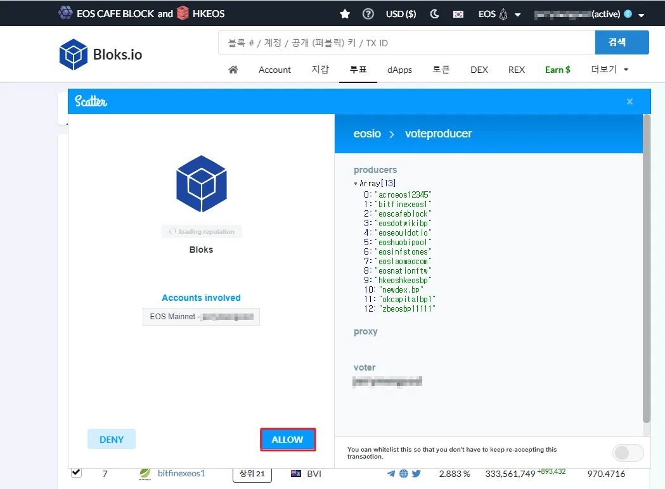Screen dimensions: 665x489
Task: Open the 지갑 wallet tab
Action: (x=320, y=70)
